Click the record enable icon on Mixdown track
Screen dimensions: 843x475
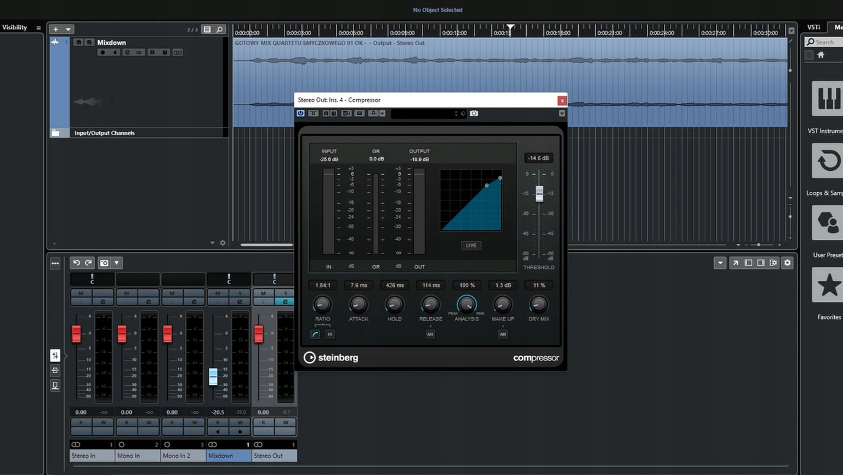pyautogui.click(x=103, y=53)
